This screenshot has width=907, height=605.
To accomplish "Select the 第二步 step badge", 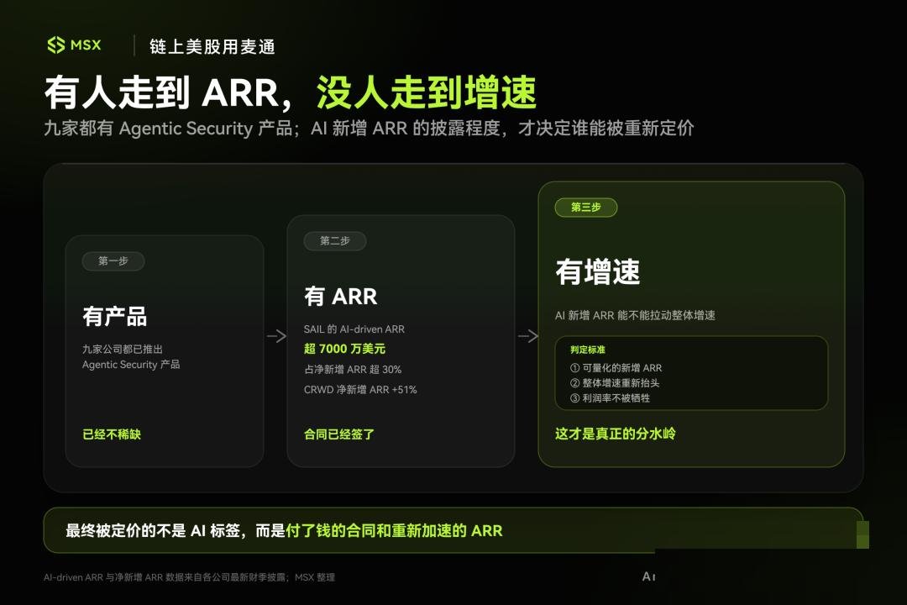I will tap(335, 241).
